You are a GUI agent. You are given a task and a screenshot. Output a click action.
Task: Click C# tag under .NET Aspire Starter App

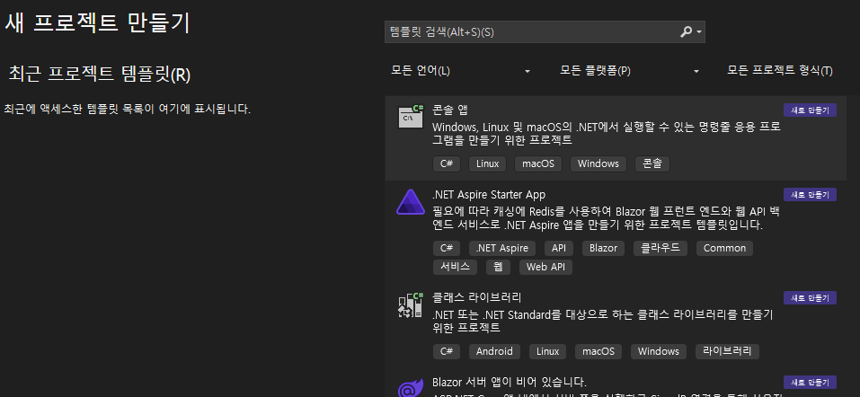coord(447,248)
